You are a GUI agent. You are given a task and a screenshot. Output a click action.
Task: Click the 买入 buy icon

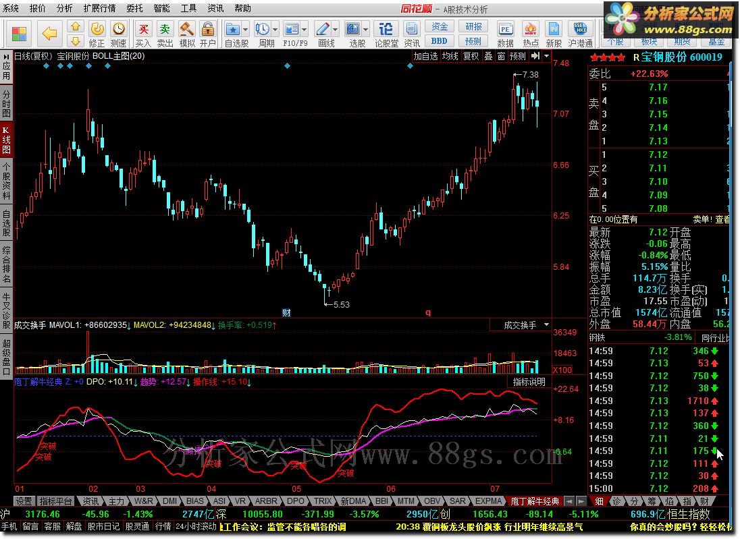(143, 34)
